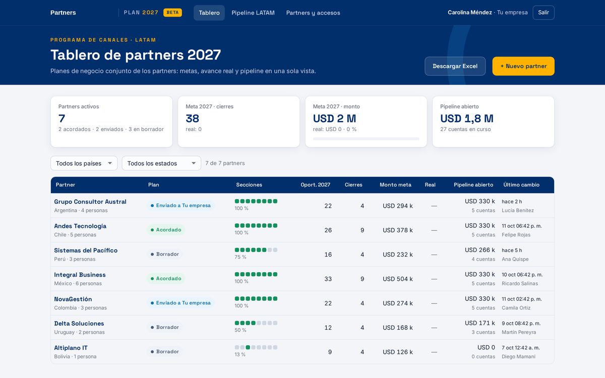Open Andes Tecnología partner
This screenshot has width=605, height=378.
80,226
